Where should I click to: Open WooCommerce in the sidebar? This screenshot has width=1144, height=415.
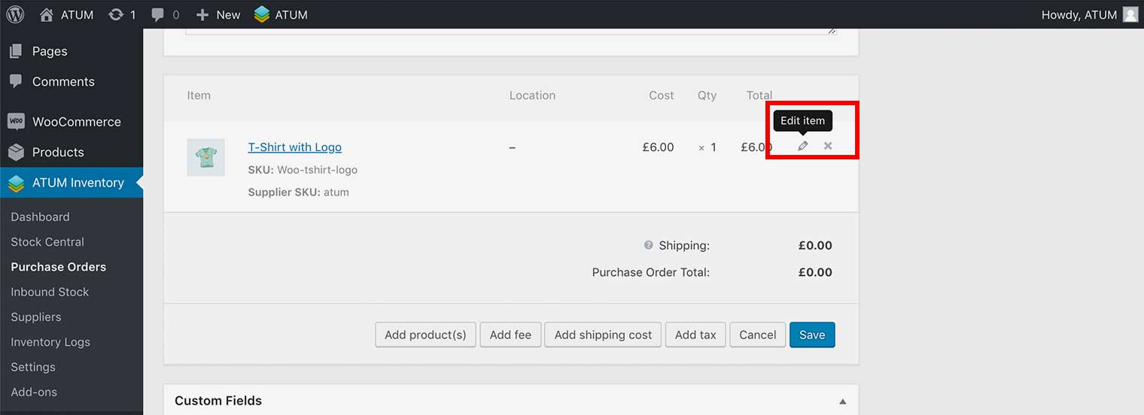tap(76, 122)
